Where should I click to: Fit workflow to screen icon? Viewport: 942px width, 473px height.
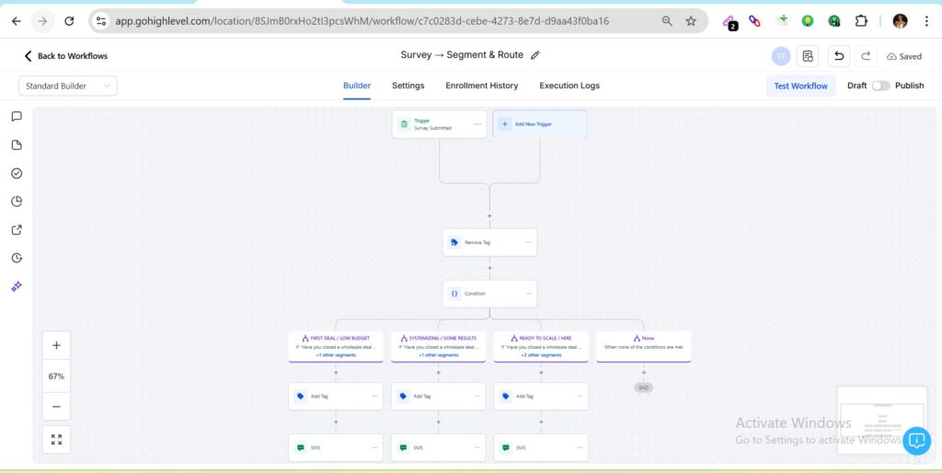[x=56, y=439]
